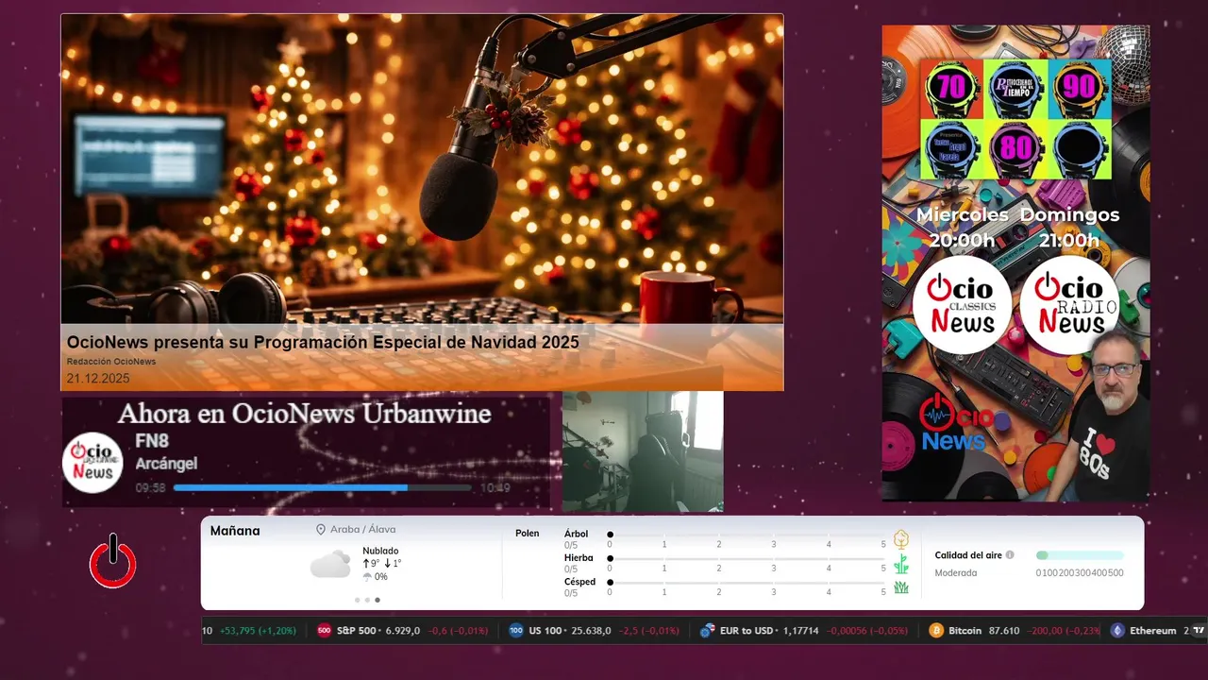Click the Miercoles 20:00h schedule text
Viewport: 1208px width, 680px height.
pyautogui.click(x=963, y=228)
